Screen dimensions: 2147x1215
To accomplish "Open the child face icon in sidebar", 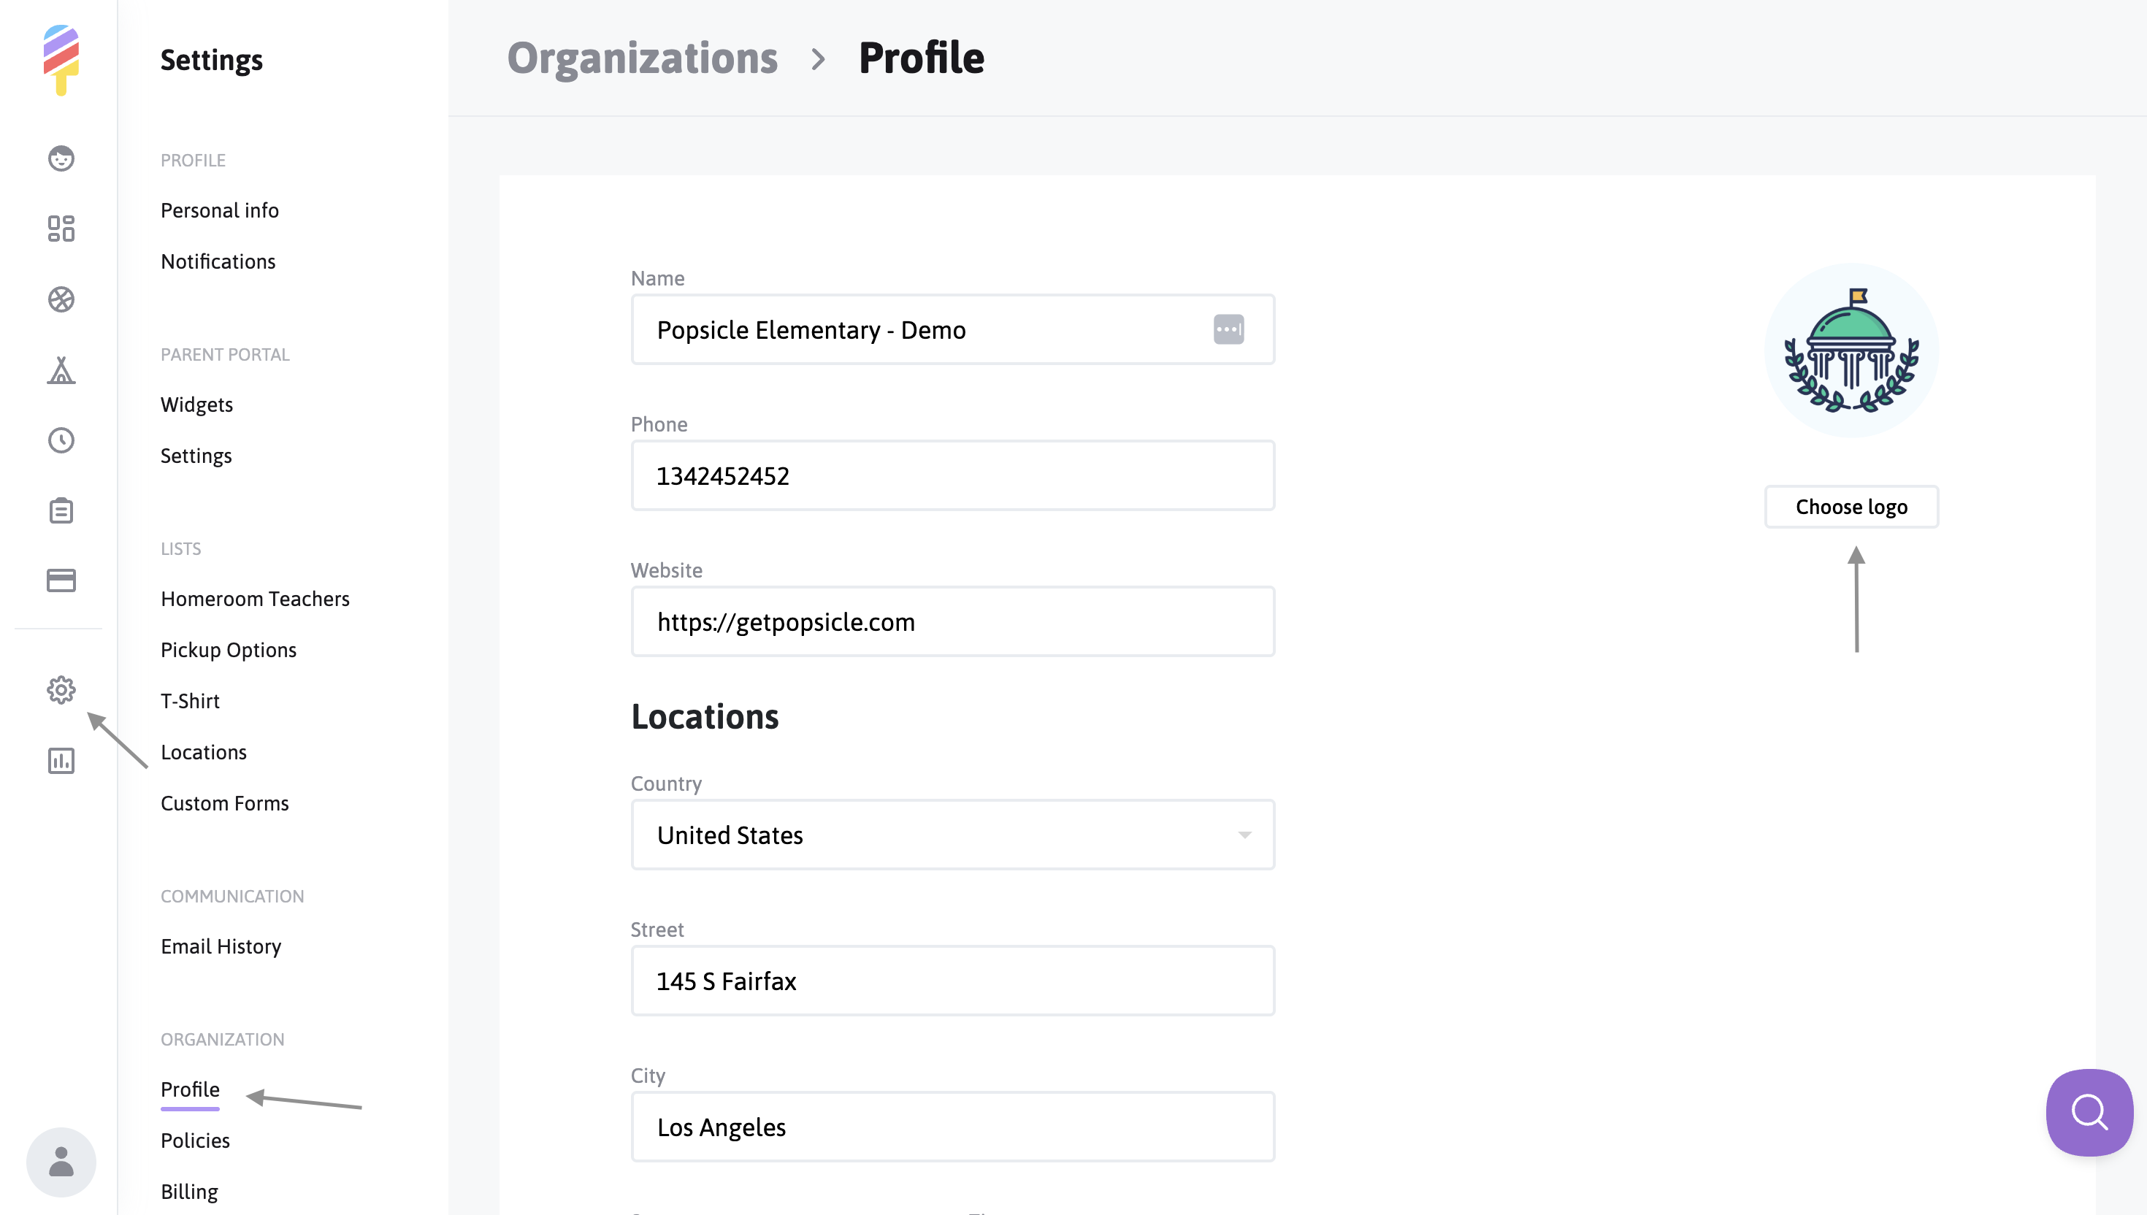I will (x=61, y=158).
